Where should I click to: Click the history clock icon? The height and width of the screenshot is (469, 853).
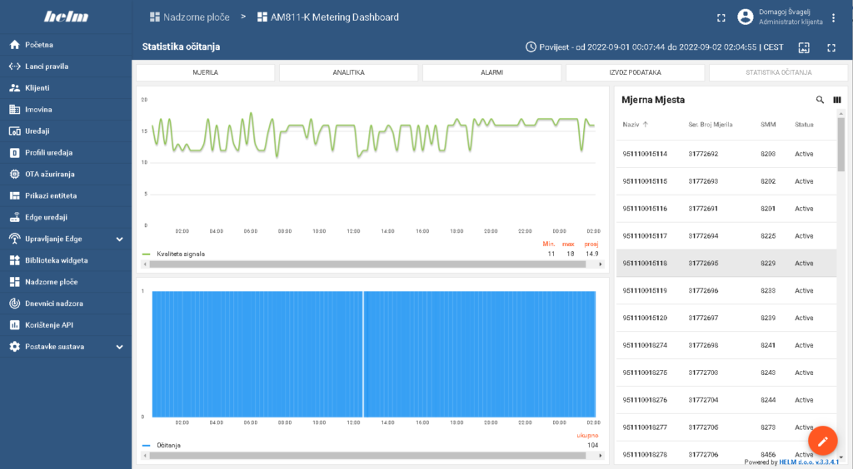click(531, 47)
